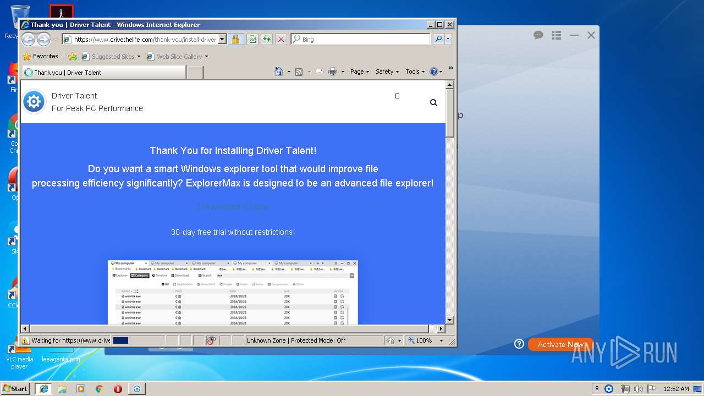Viewport: 704px width, 396px height.
Task: Open the recent pages dropdown next to Forward
Action: tap(56, 40)
